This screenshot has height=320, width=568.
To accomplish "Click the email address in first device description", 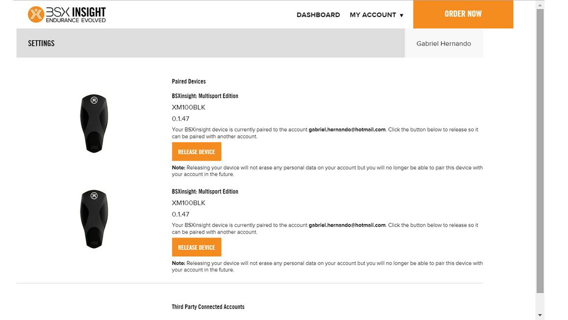I will [x=347, y=129].
